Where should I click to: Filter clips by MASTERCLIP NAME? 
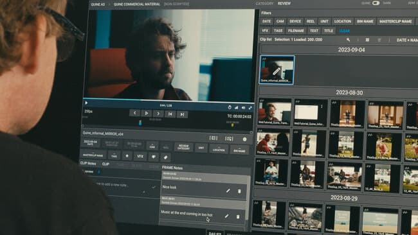coord(395,21)
